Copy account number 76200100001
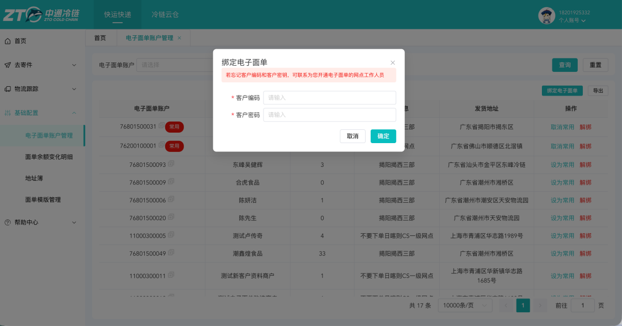622x326 pixels. [x=161, y=145]
